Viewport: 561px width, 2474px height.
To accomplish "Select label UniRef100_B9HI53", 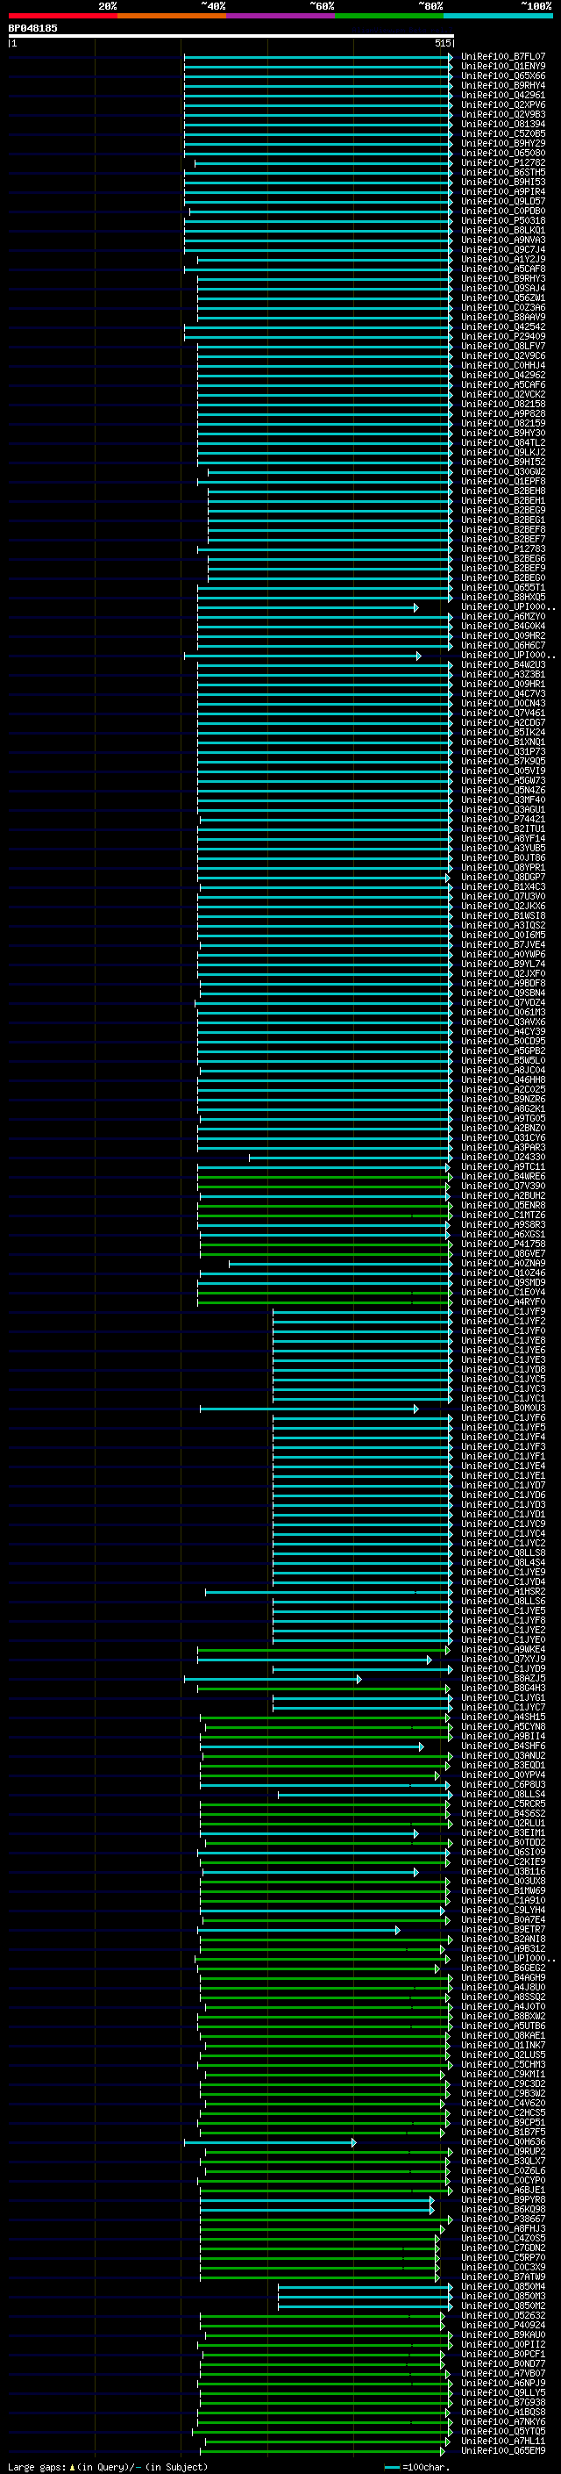I will click(x=503, y=183).
